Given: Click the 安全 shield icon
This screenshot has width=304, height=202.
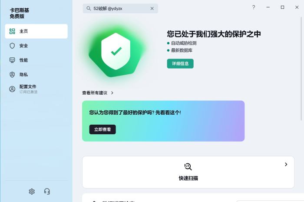Looking at the screenshot, I should [x=12, y=46].
